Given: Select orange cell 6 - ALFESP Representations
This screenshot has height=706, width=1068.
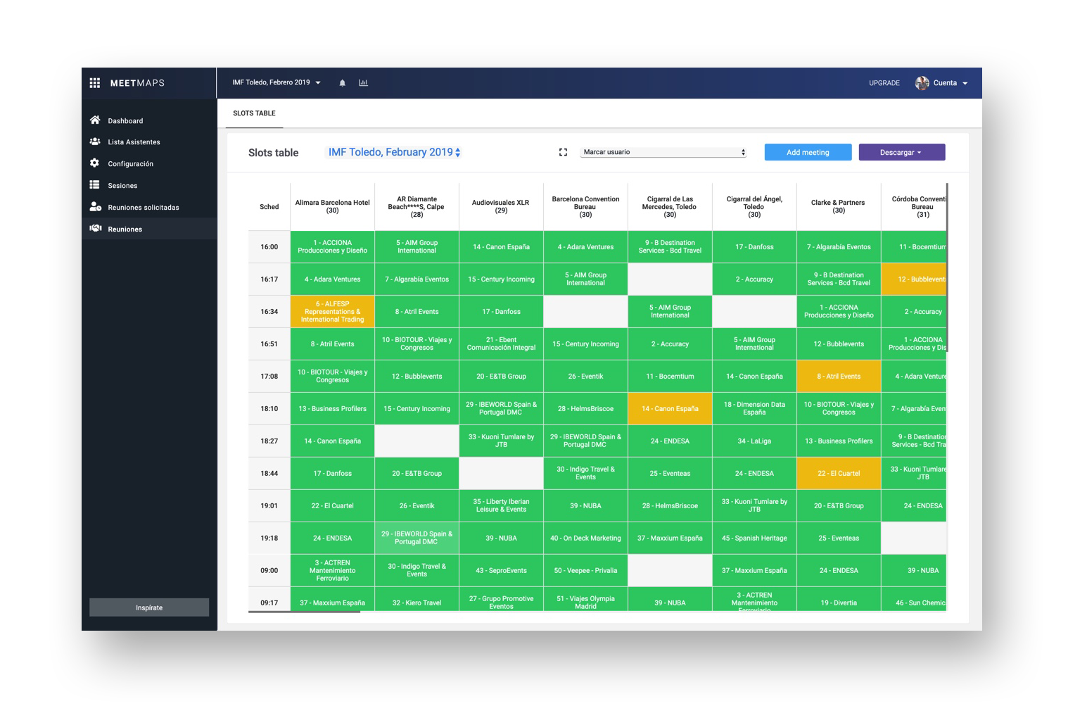Looking at the screenshot, I should click(x=332, y=312).
